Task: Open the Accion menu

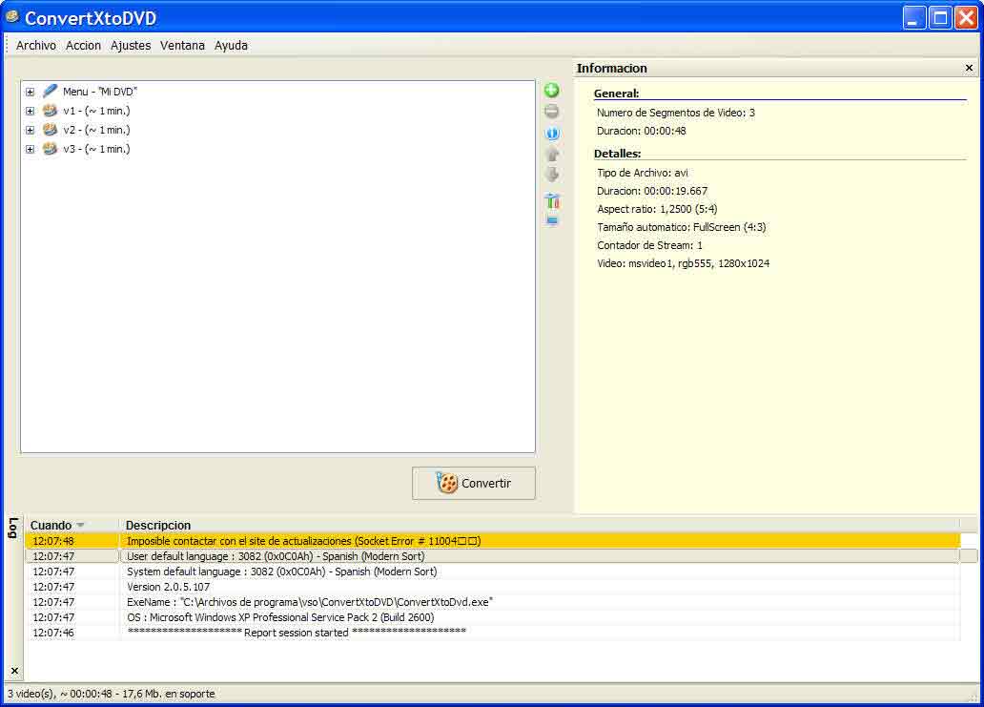Action: coord(84,45)
